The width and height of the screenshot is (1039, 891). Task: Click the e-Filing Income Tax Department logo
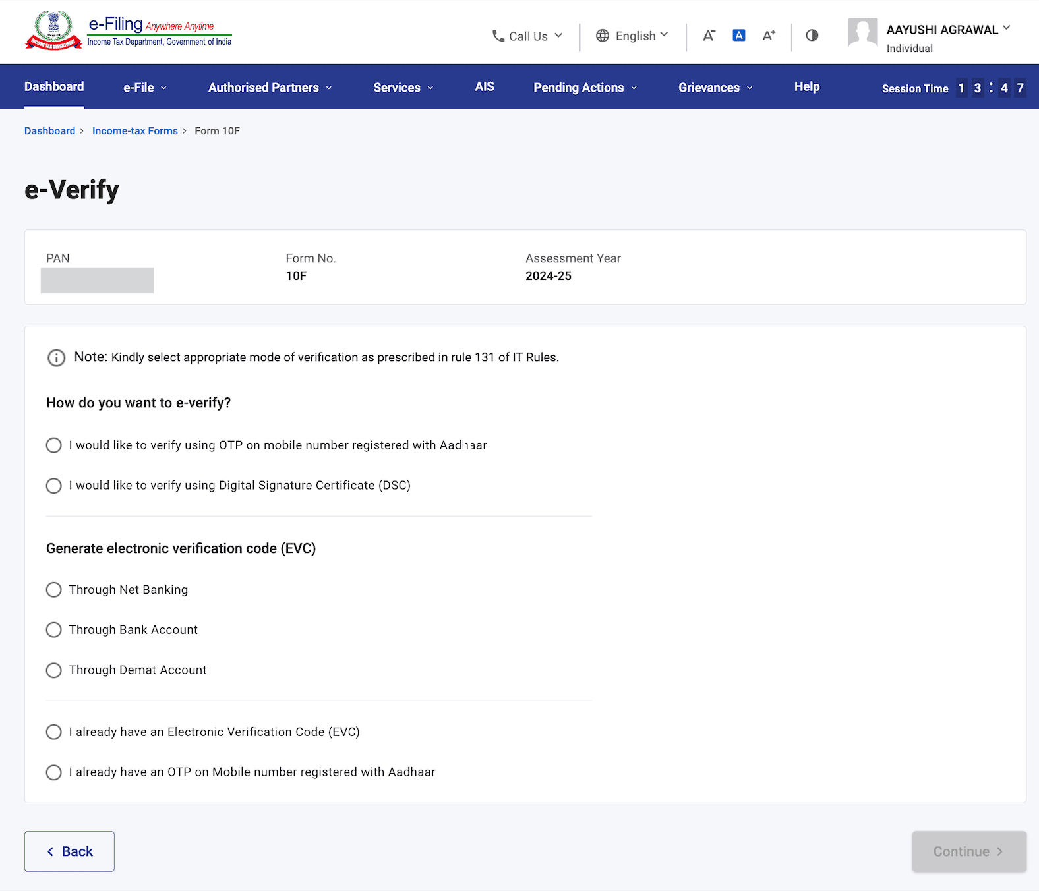tap(128, 31)
